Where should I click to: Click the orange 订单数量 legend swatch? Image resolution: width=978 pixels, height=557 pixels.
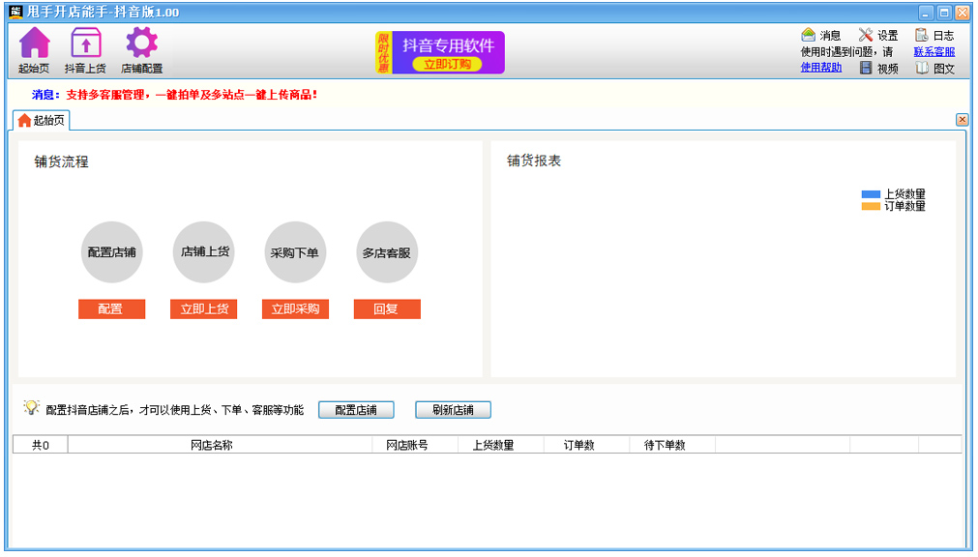pos(871,207)
